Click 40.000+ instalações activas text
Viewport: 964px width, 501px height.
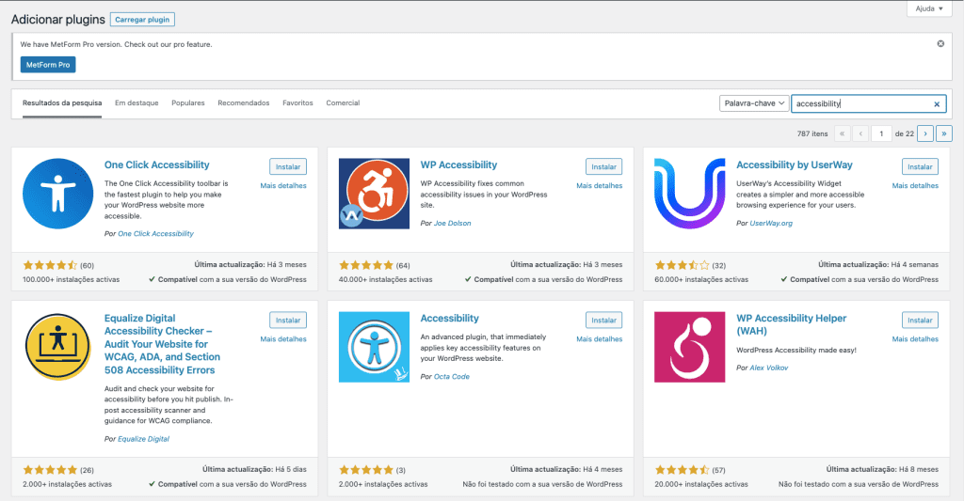(385, 279)
